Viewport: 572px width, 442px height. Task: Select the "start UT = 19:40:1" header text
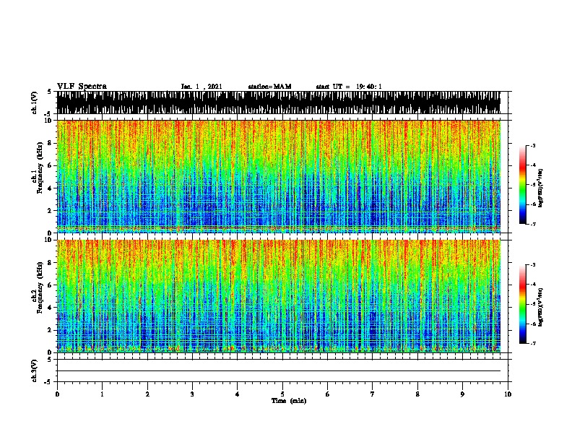pyautogui.click(x=349, y=87)
